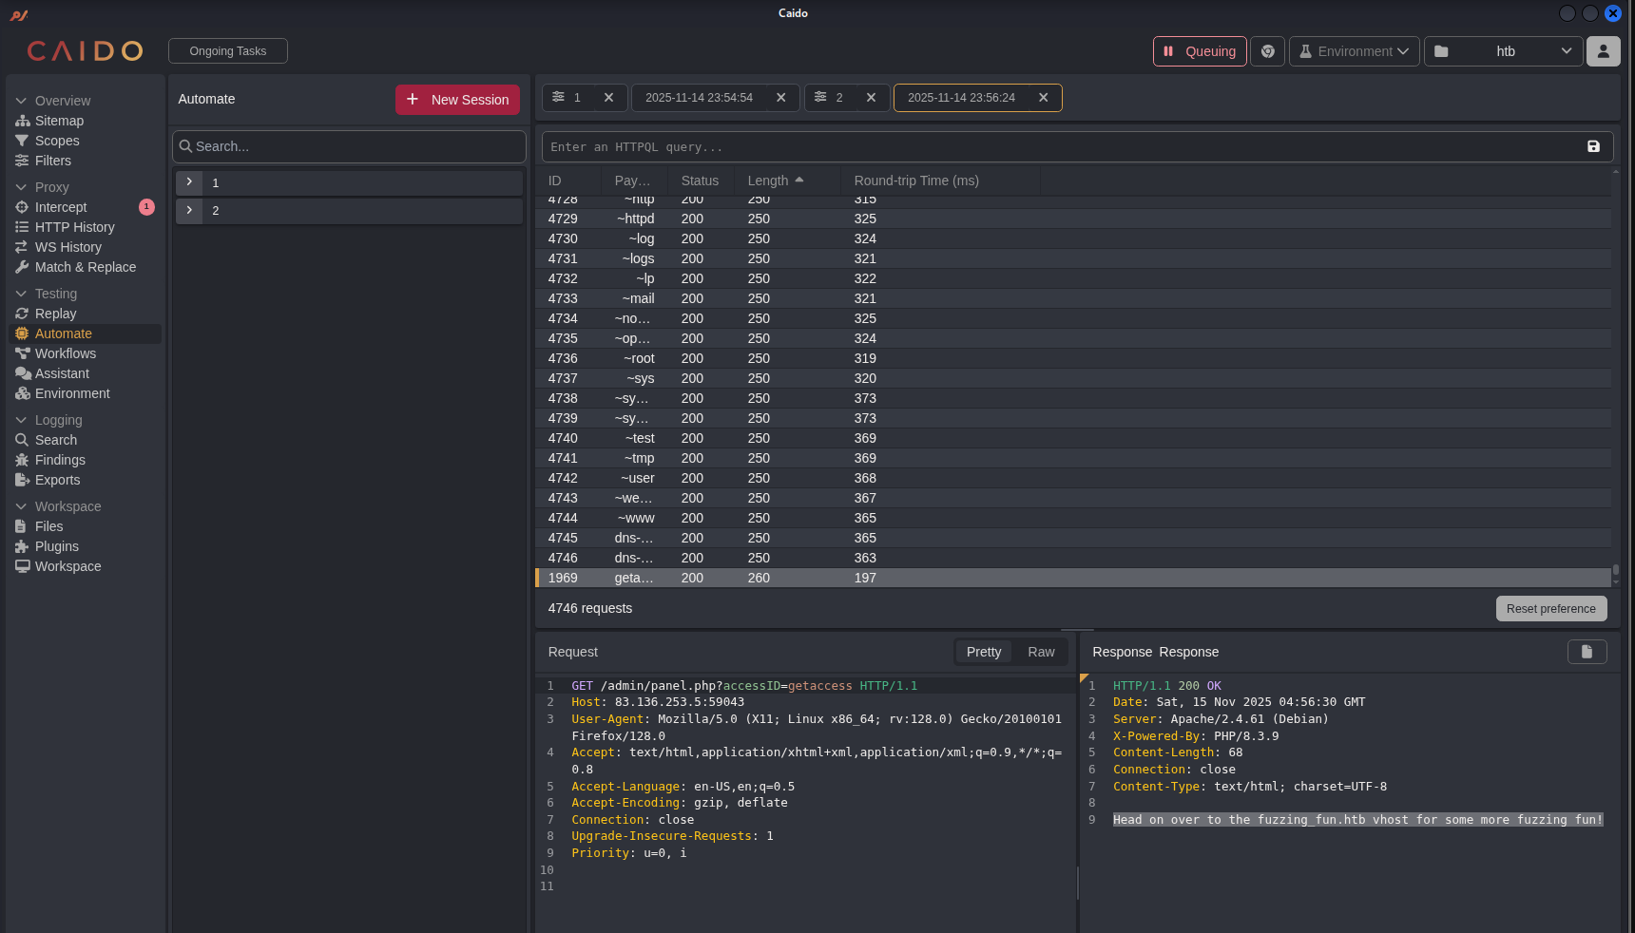The height and width of the screenshot is (933, 1635).
Task: Click the Chrome browser icon in toolbar
Action: point(1267,51)
